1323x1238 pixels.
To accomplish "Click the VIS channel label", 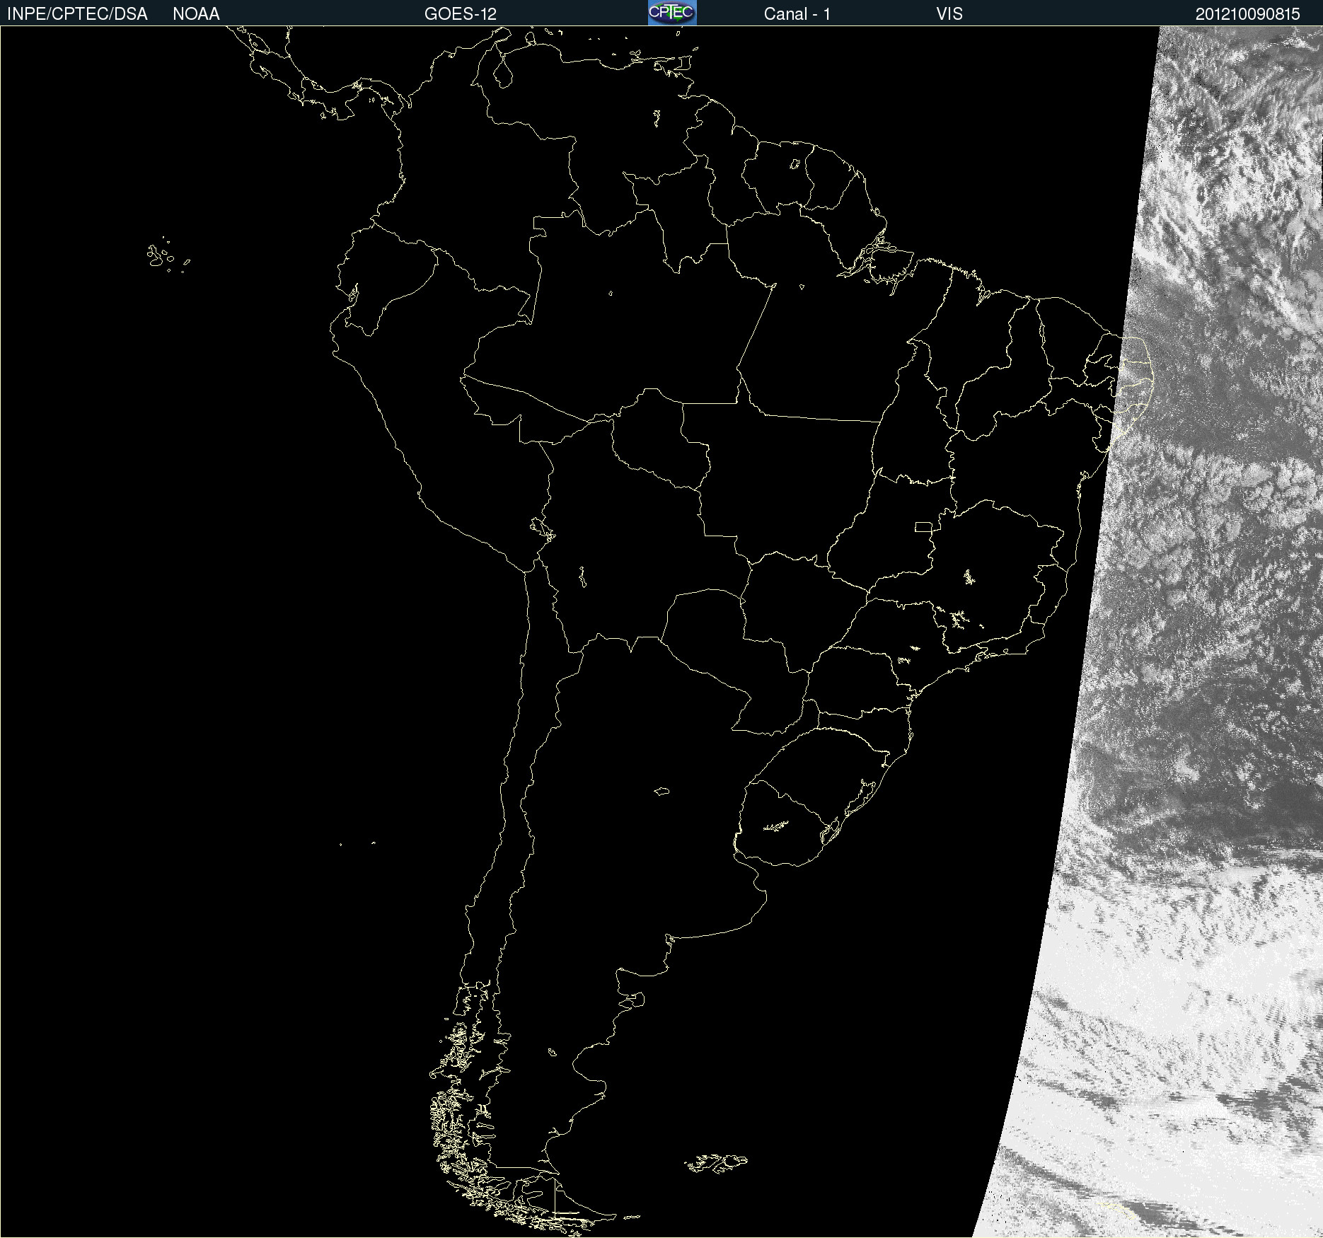I will tap(949, 14).
